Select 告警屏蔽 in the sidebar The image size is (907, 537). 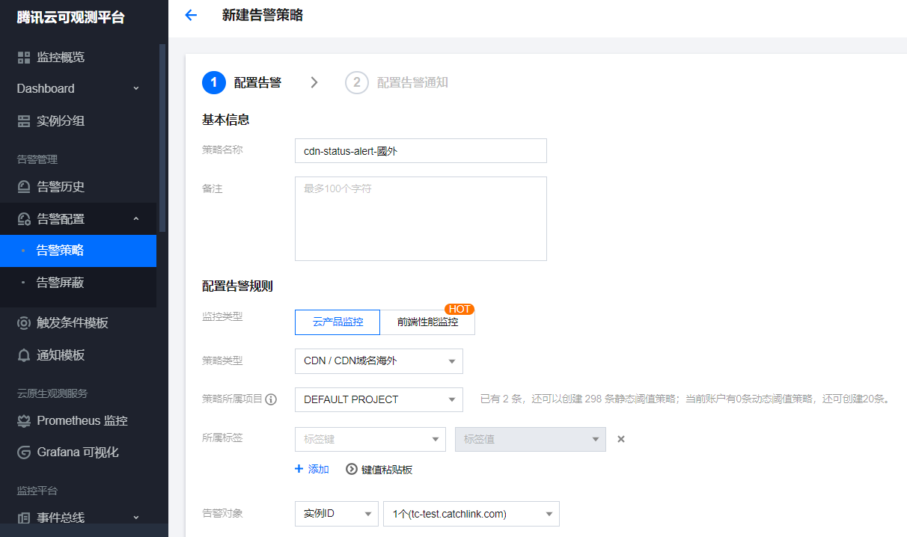tap(60, 283)
